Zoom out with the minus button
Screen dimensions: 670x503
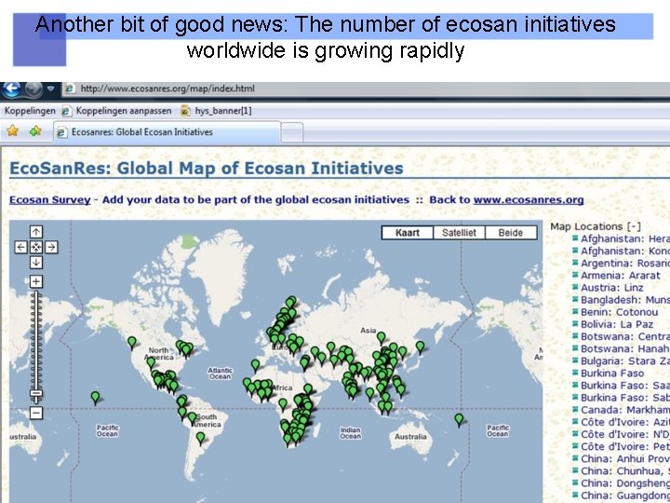point(36,413)
